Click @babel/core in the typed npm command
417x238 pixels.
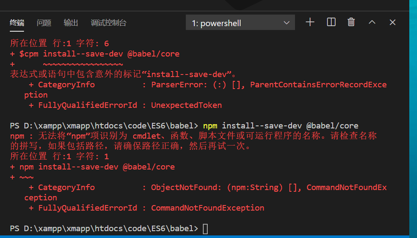tap(332, 126)
